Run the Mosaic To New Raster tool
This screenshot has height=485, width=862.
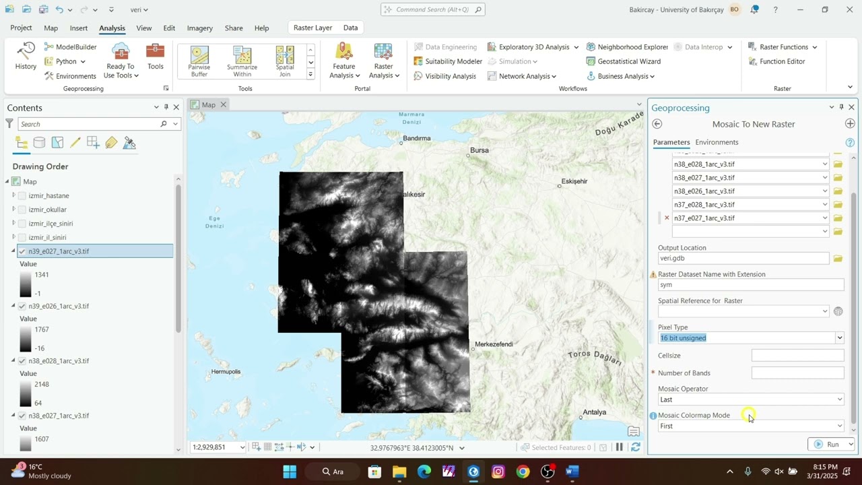(828, 444)
